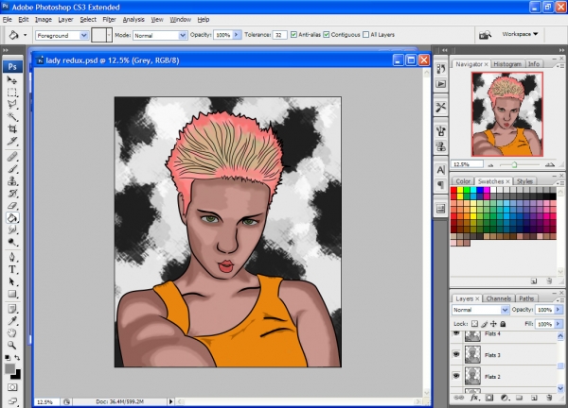The width and height of the screenshot is (568, 408).
Task: Hide the Flats 3 layer
Action: point(456,354)
